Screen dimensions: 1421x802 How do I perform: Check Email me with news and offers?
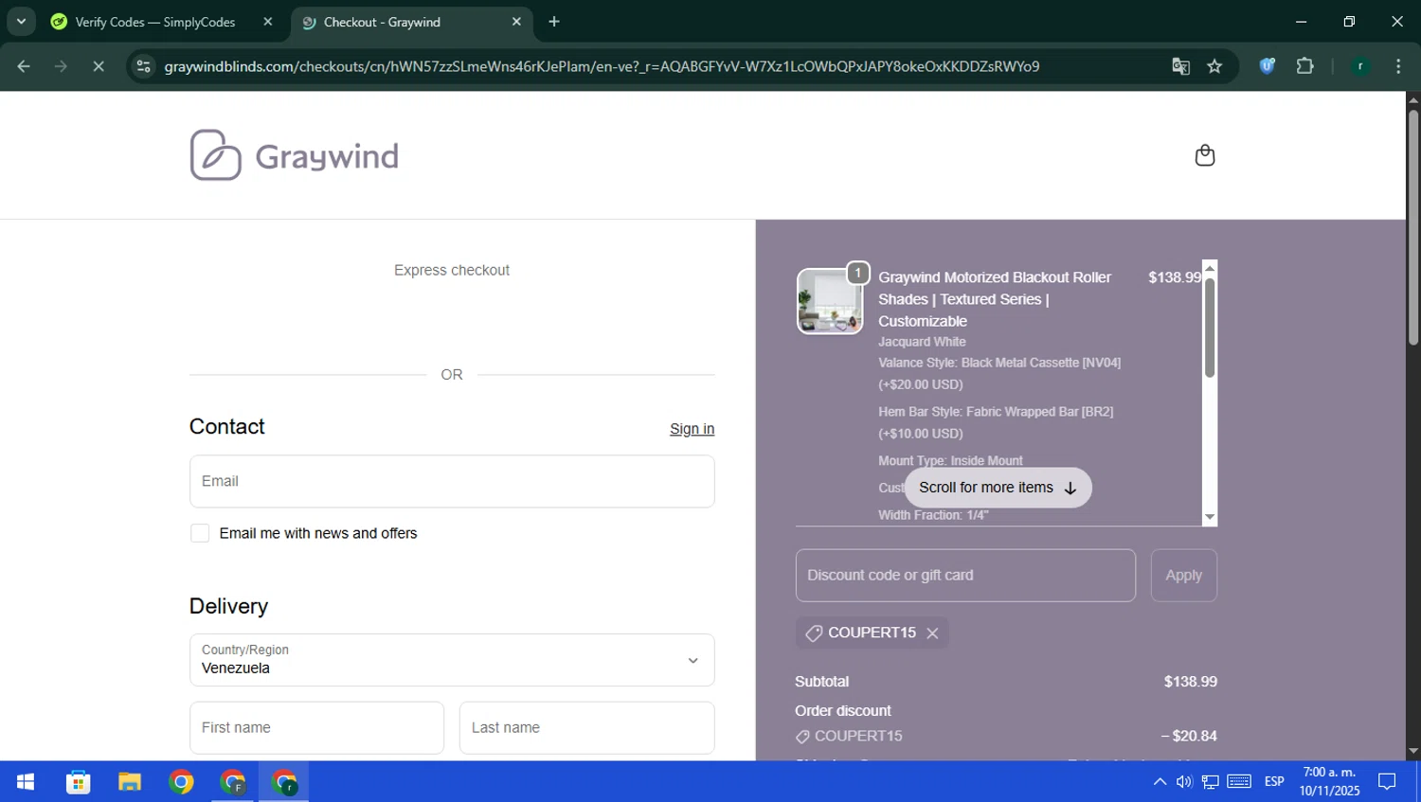click(200, 533)
